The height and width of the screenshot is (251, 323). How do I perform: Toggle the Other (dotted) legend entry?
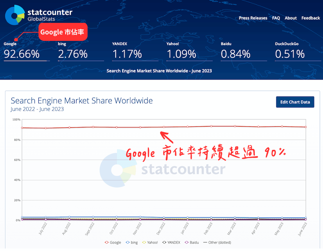point(217,242)
